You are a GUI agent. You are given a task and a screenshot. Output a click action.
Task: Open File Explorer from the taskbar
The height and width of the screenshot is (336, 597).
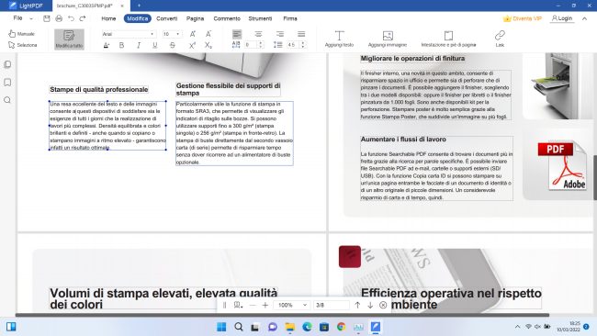tap(289, 327)
